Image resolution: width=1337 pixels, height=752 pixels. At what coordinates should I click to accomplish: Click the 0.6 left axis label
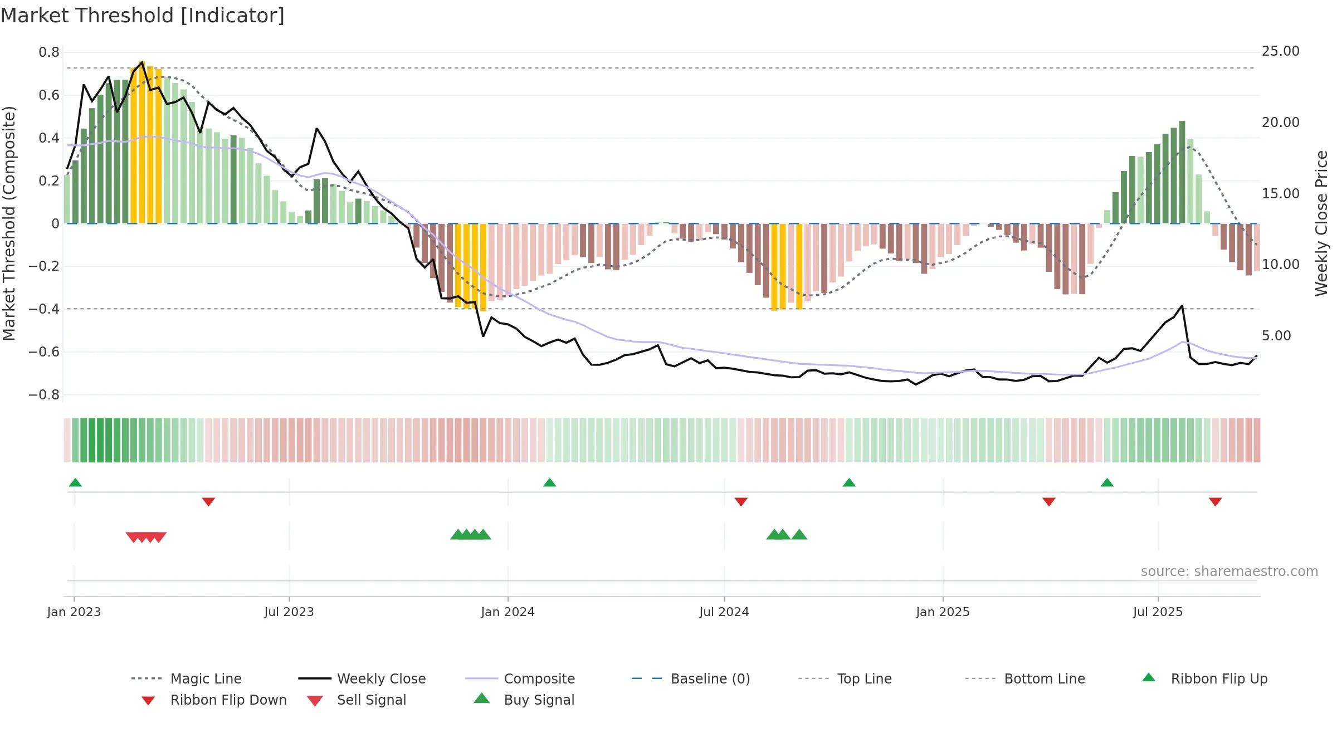[49, 95]
